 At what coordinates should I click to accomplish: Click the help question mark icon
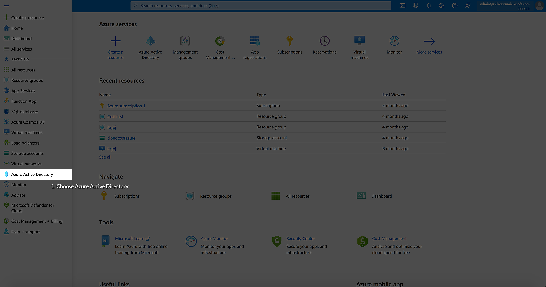(x=455, y=6)
